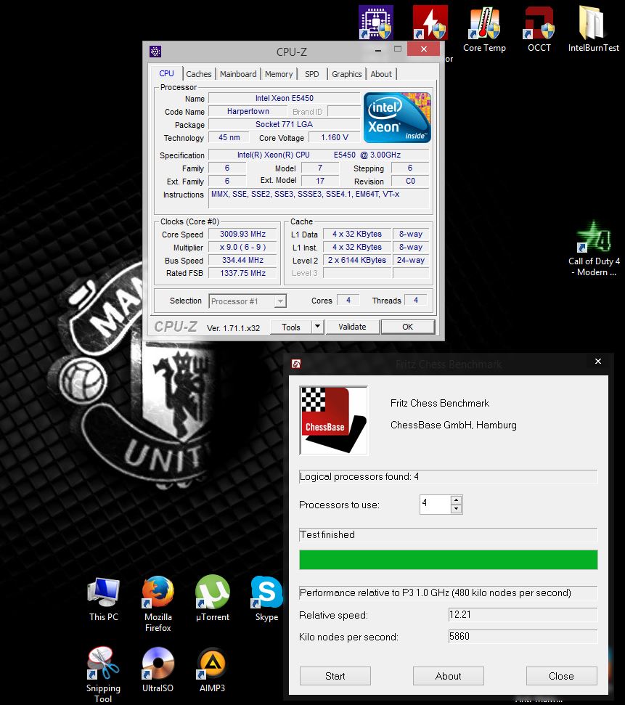Switch to the Caches tab
Viewport: 625px width, 705px height.
click(198, 74)
